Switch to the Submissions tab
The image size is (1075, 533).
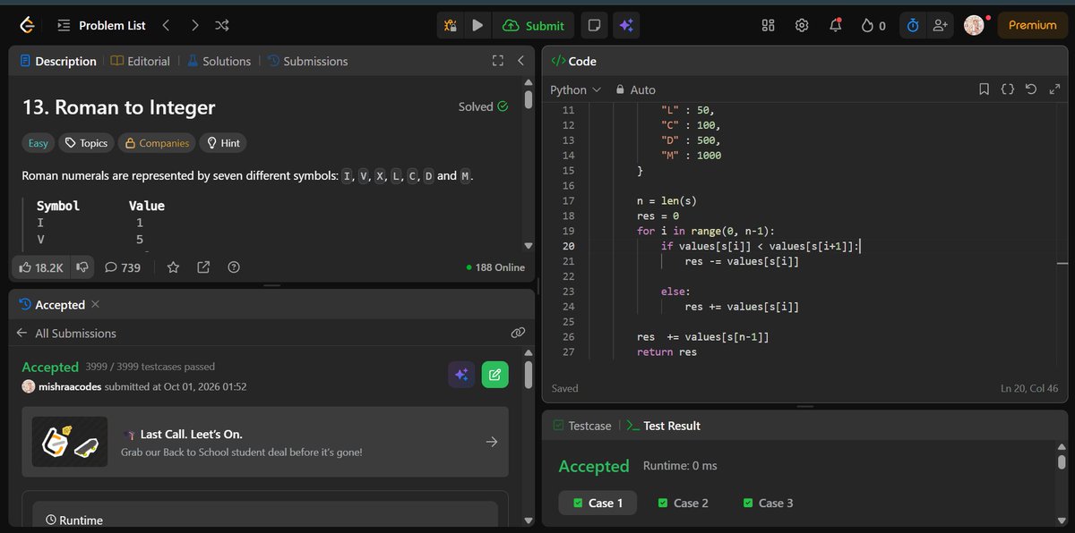[307, 61]
